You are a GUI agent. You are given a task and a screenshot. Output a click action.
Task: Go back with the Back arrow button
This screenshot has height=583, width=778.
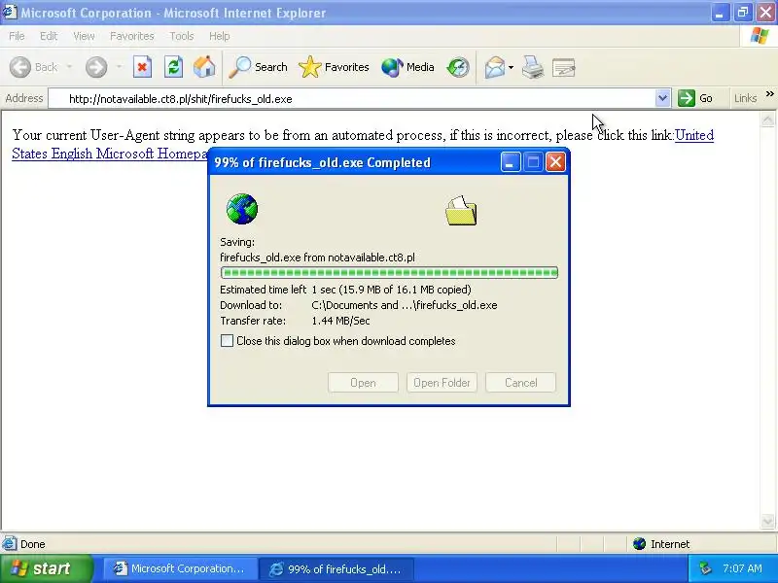tap(34, 67)
